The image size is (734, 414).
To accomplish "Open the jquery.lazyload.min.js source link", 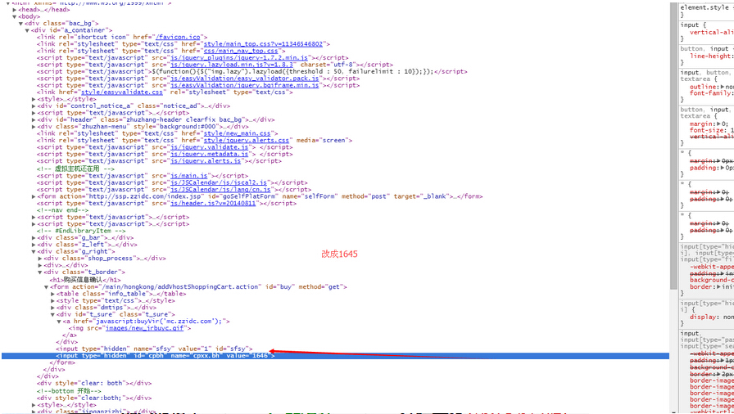I will (232, 65).
